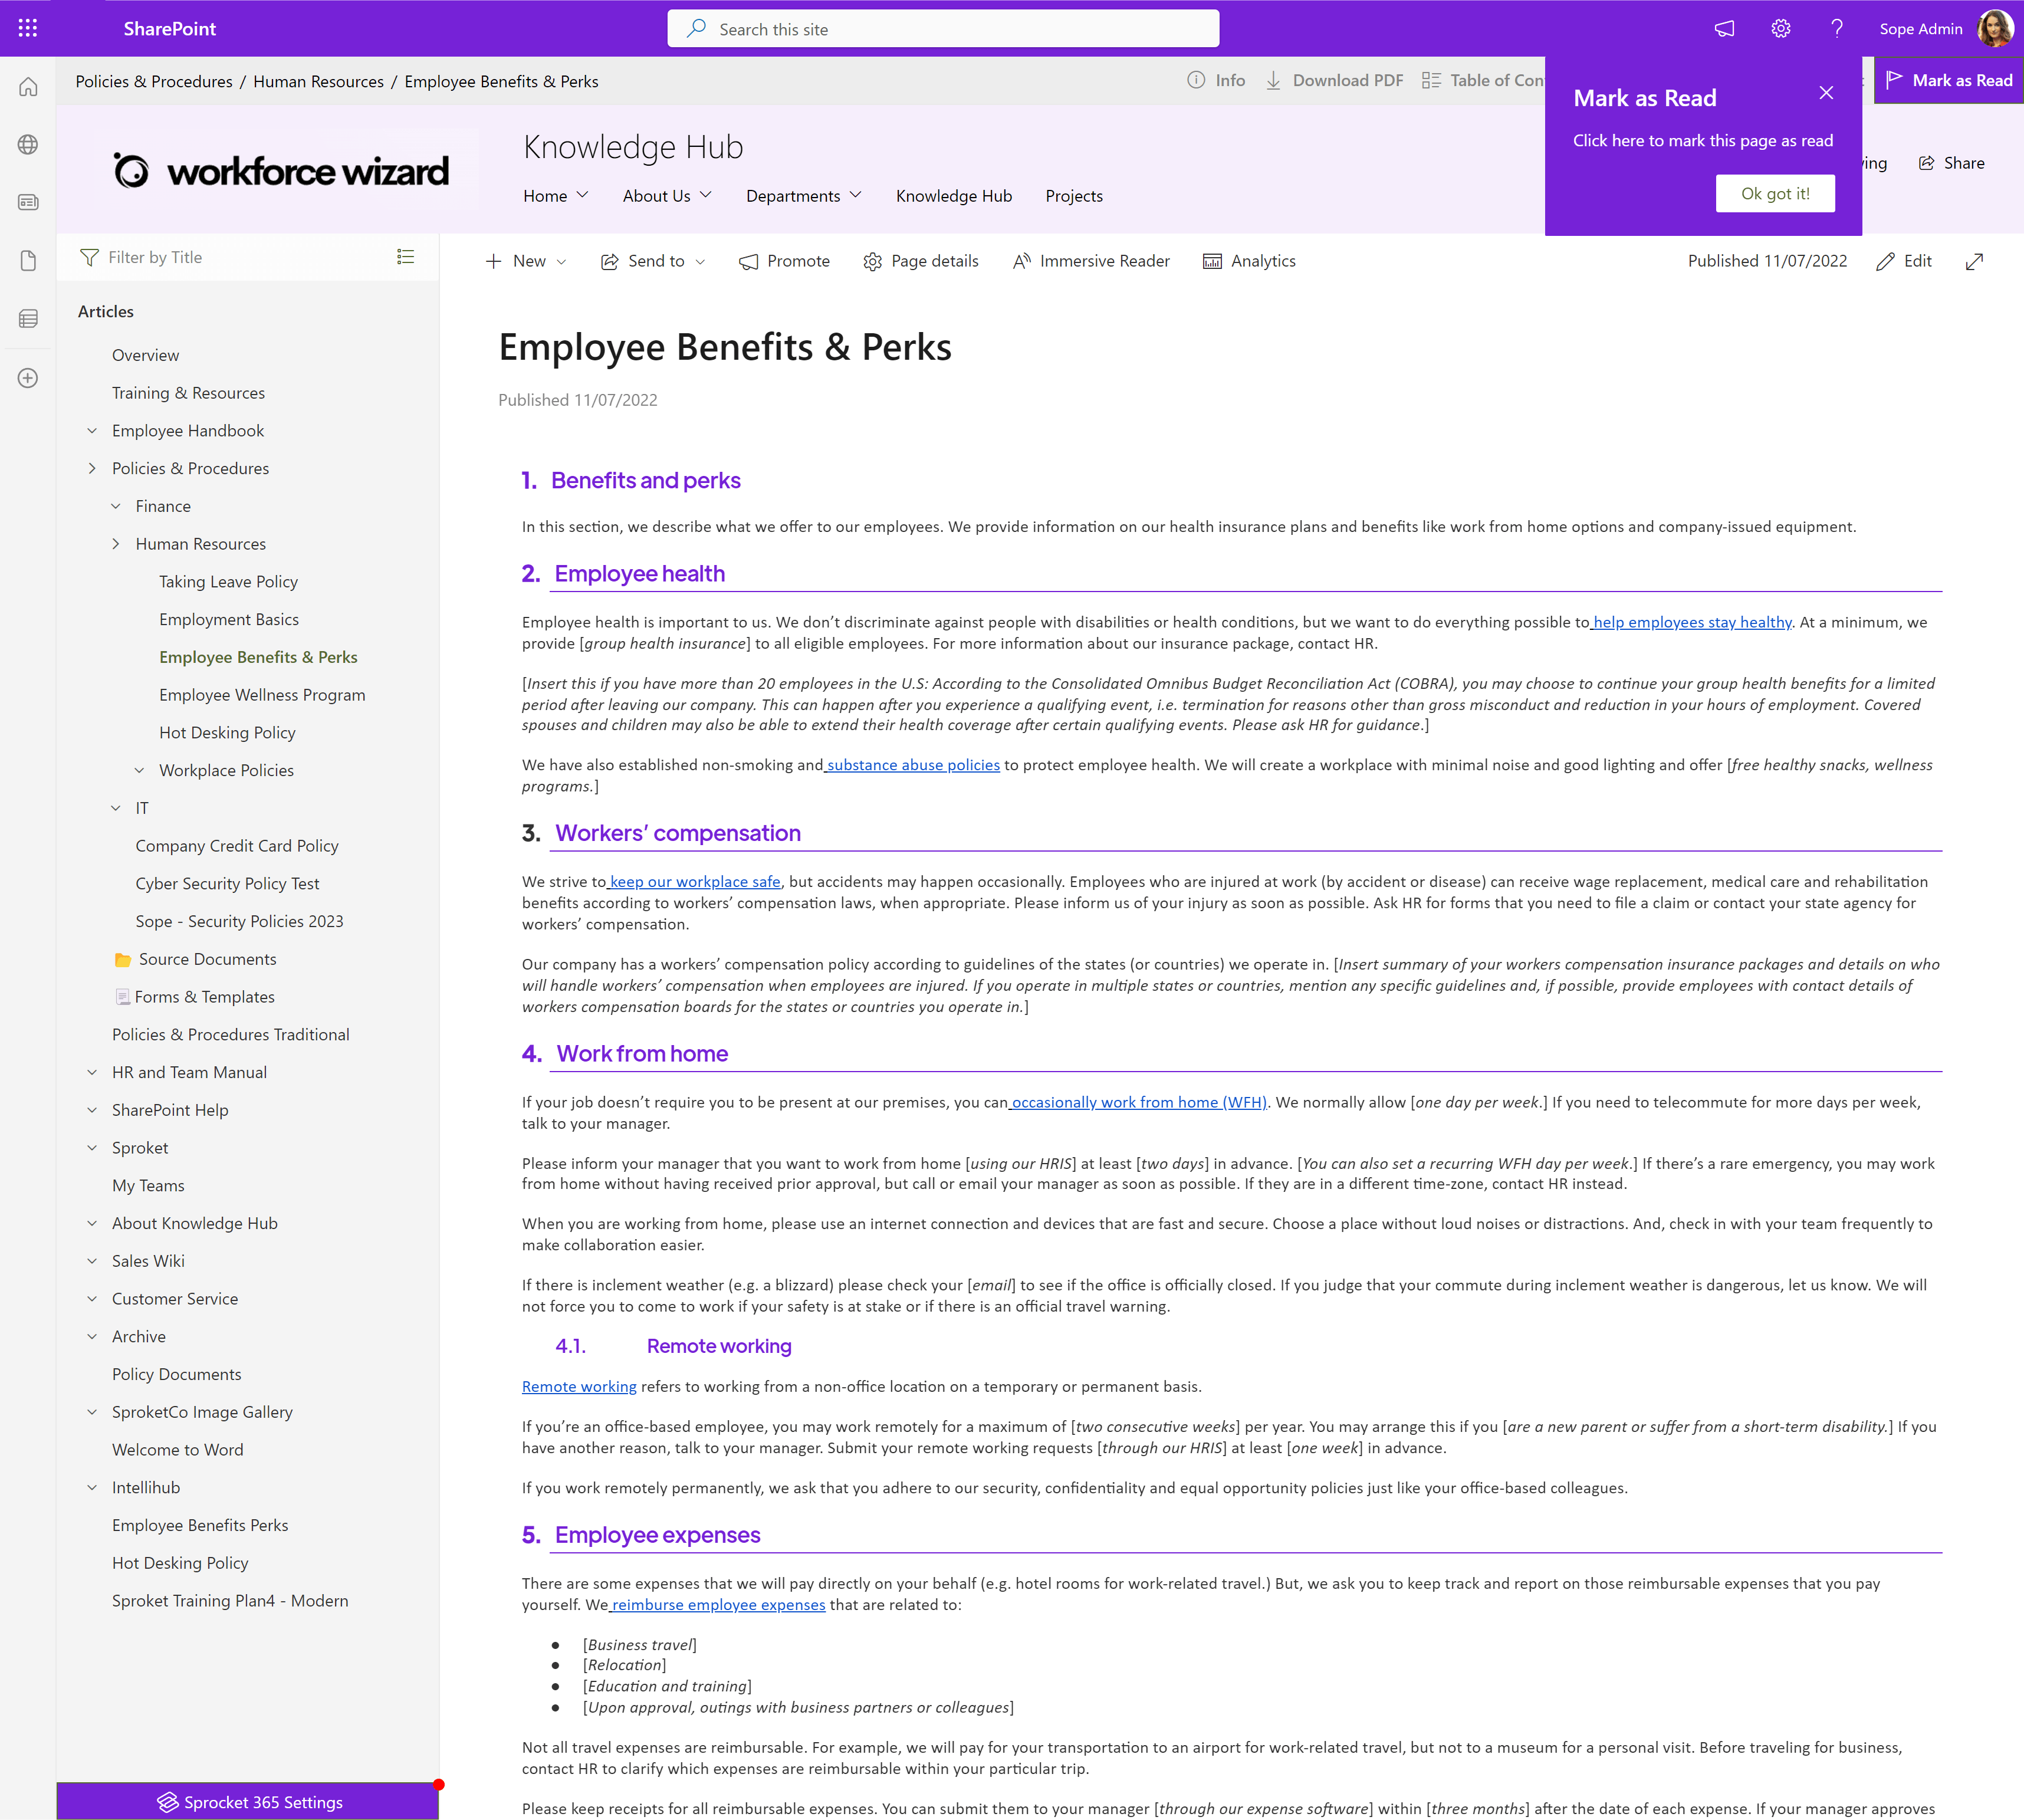This screenshot has height=1820, width=2024.
Task: Open Overview article
Action: click(145, 356)
